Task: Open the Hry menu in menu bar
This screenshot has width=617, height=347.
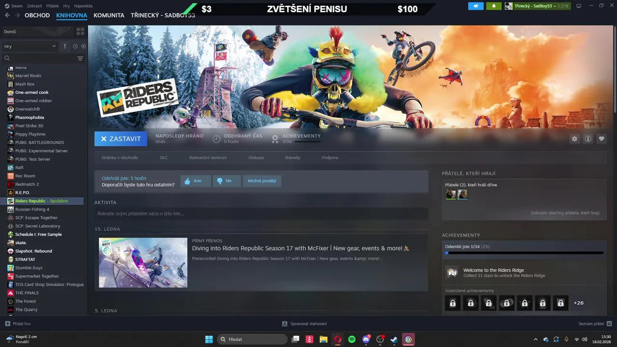Action: click(67, 6)
